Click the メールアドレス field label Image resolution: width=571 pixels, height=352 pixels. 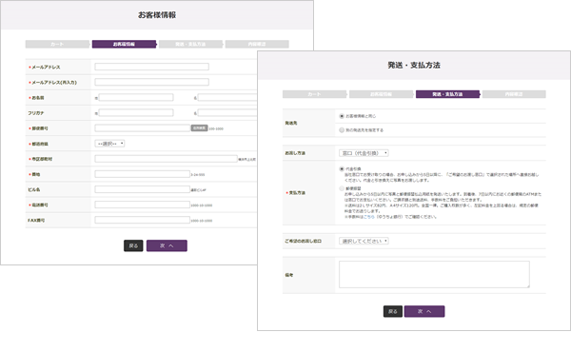click(x=46, y=67)
